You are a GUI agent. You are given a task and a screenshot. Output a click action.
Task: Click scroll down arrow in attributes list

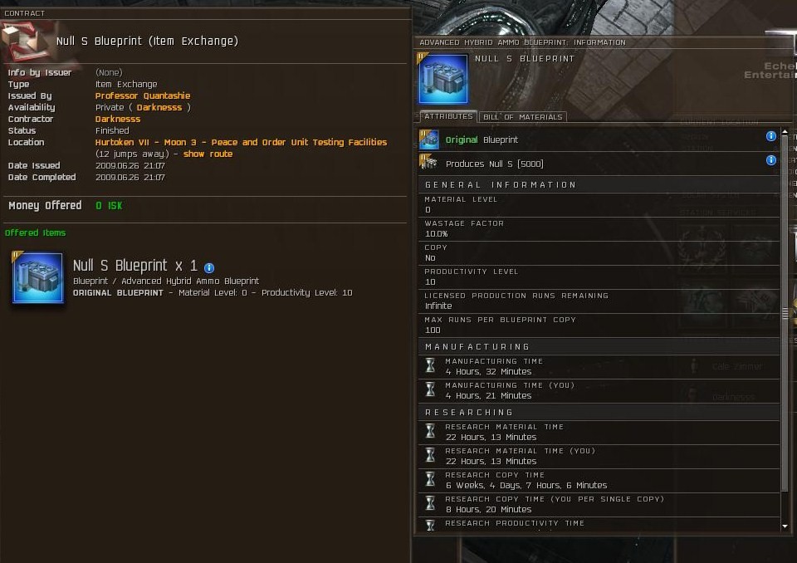pyautogui.click(x=785, y=526)
